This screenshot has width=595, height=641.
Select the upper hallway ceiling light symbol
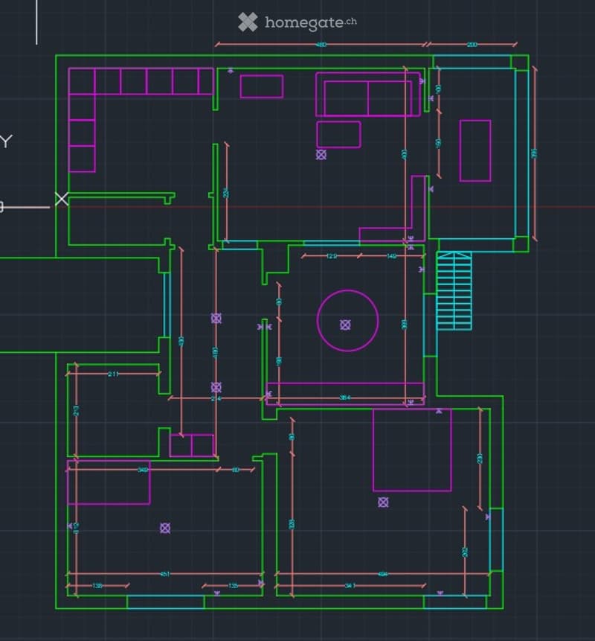pos(216,319)
